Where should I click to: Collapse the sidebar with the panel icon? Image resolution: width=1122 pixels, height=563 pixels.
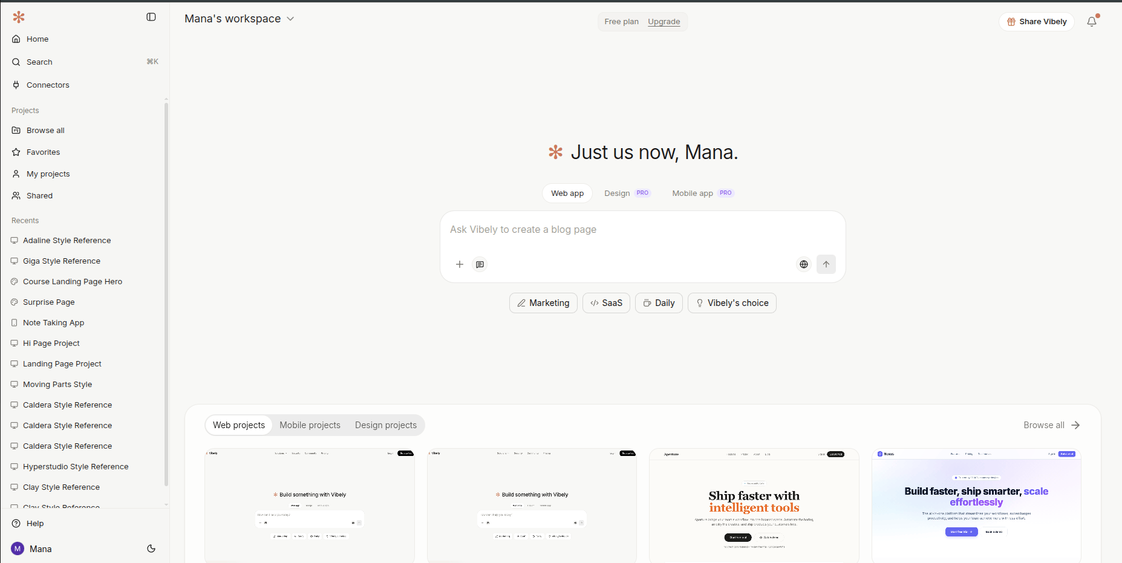[x=151, y=17]
